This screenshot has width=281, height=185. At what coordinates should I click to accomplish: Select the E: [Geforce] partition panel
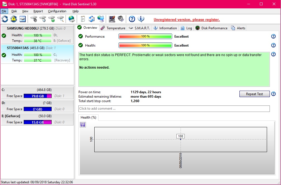[37, 119]
